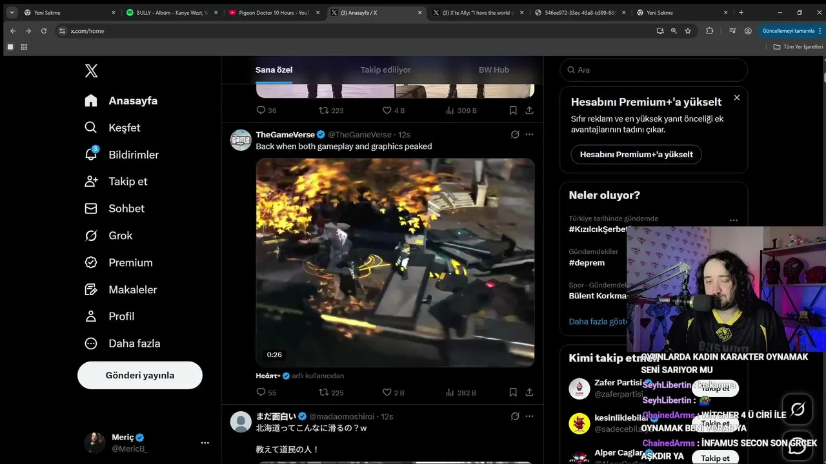
Task: Reply to the post with 36 comments
Action: click(x=267, y=110)
